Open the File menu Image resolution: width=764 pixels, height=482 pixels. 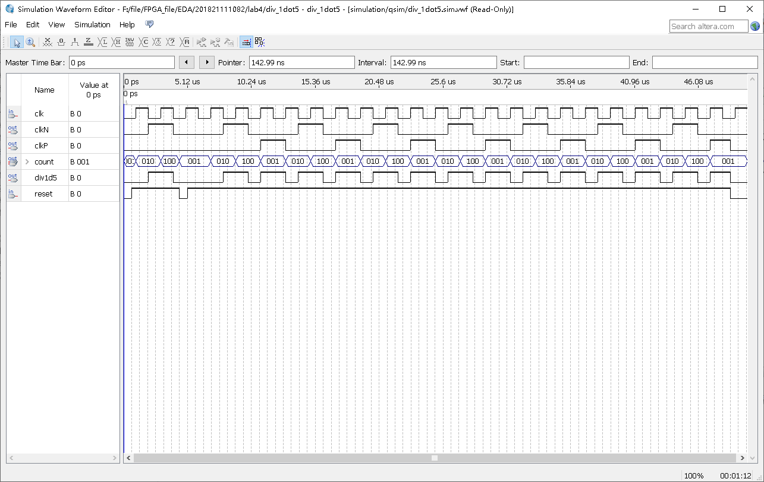coord(11,25)
